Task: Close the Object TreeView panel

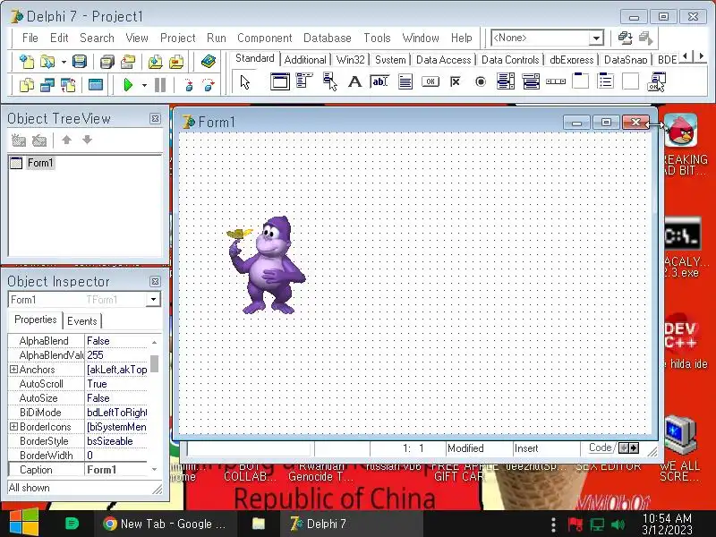Action: tap(155, 119)
